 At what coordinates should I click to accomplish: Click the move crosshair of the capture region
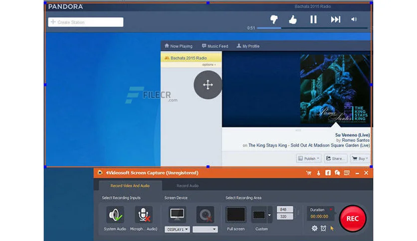(208, 85)
